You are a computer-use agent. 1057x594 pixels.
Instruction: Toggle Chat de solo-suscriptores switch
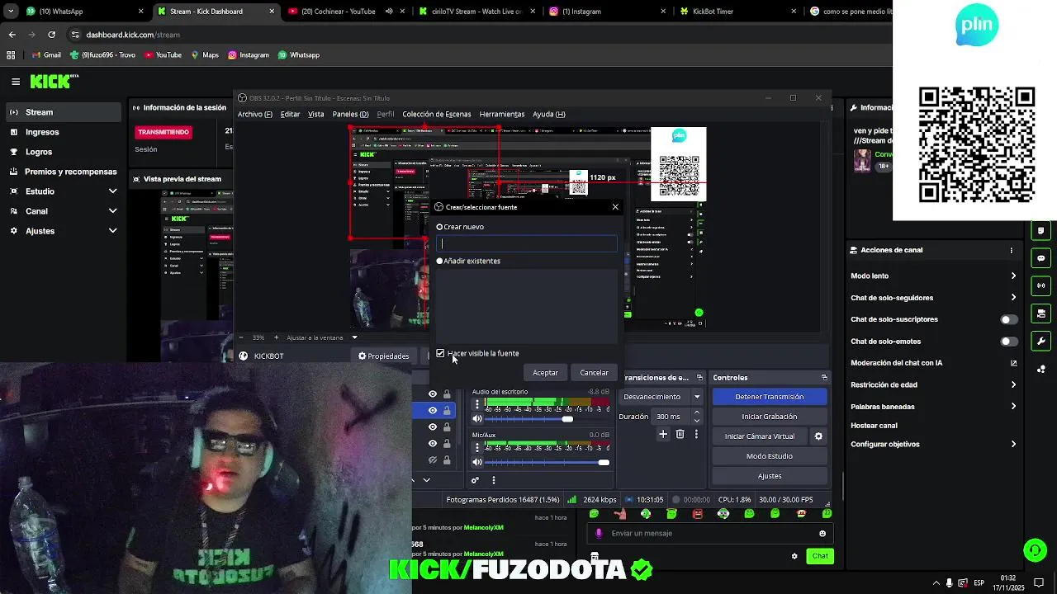(x=1008, y=319)
